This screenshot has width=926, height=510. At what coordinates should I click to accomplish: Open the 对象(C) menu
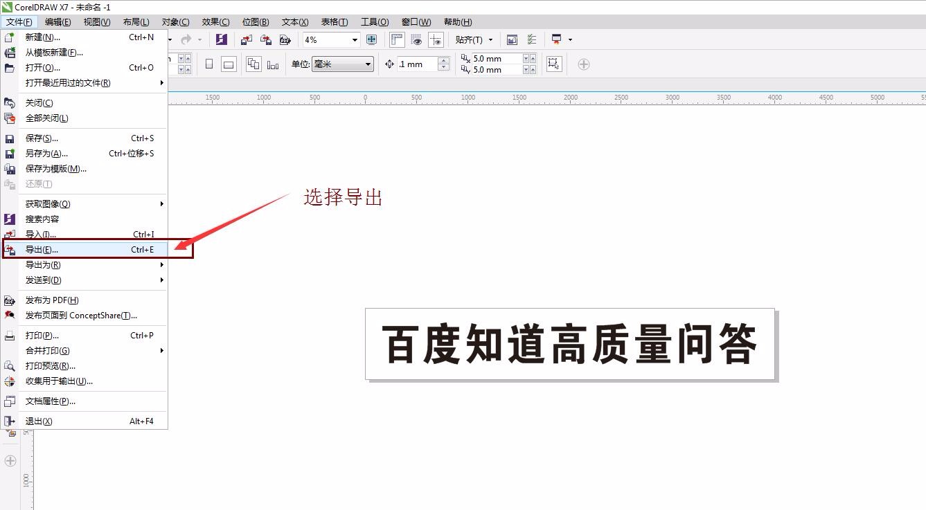point(175,22)
